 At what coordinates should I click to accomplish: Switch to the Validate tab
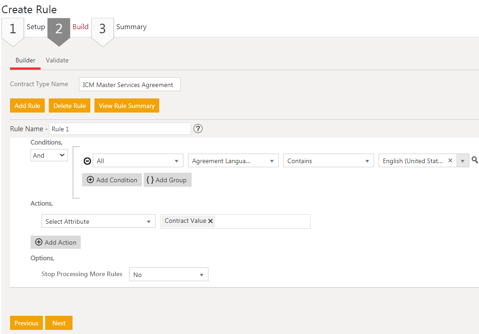click(57, 60)
